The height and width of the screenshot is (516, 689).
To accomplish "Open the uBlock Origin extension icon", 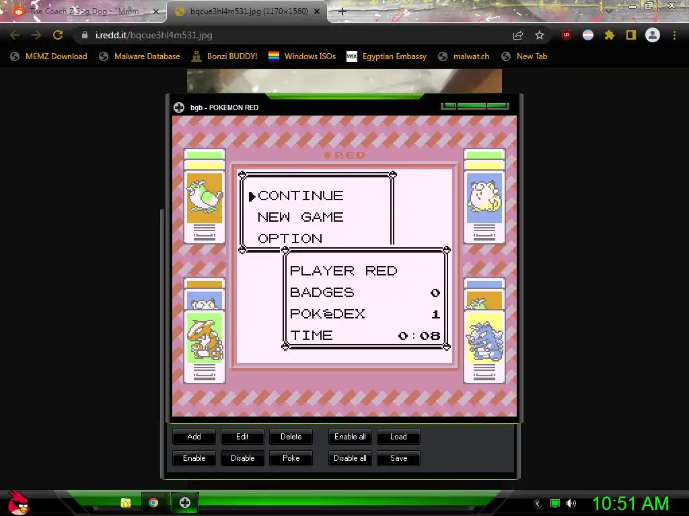I will pos(566,35).
